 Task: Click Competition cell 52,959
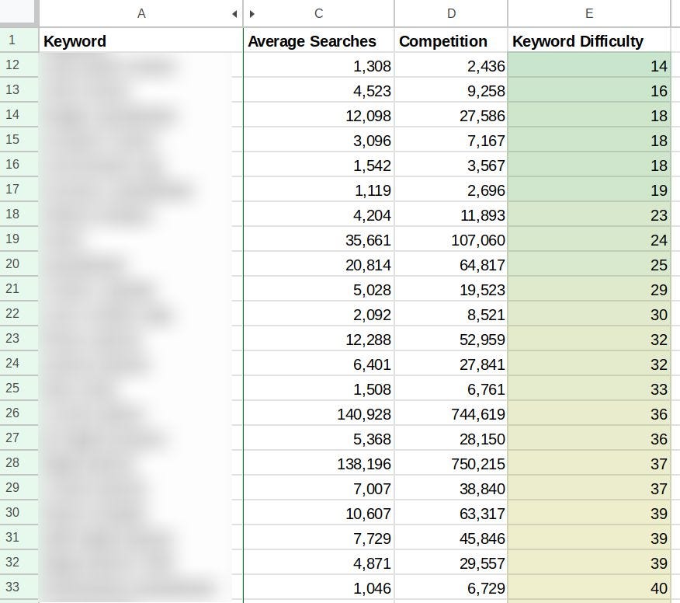(451, 339)
